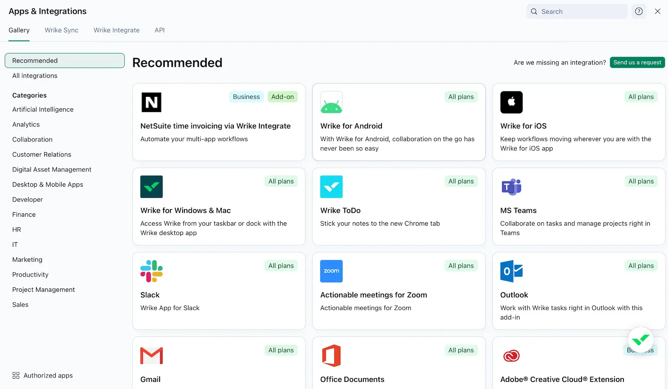Click the Send us a request button

pos(637,62)
